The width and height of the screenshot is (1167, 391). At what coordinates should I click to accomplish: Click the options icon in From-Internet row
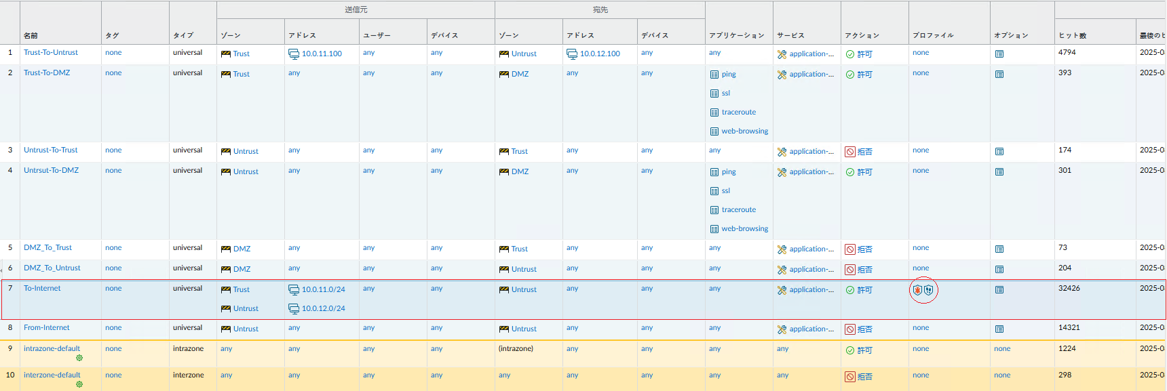pyautogui.click(x=999, y=329)
